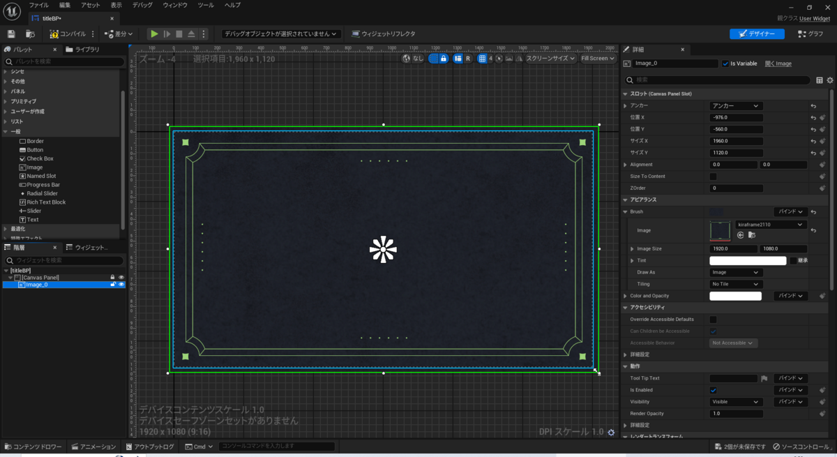Image resolution: width=837 pixels, height=457 pixels.
Task: Browse to asset in Content Browser icon in toolbar
Action: coord(30,33)
